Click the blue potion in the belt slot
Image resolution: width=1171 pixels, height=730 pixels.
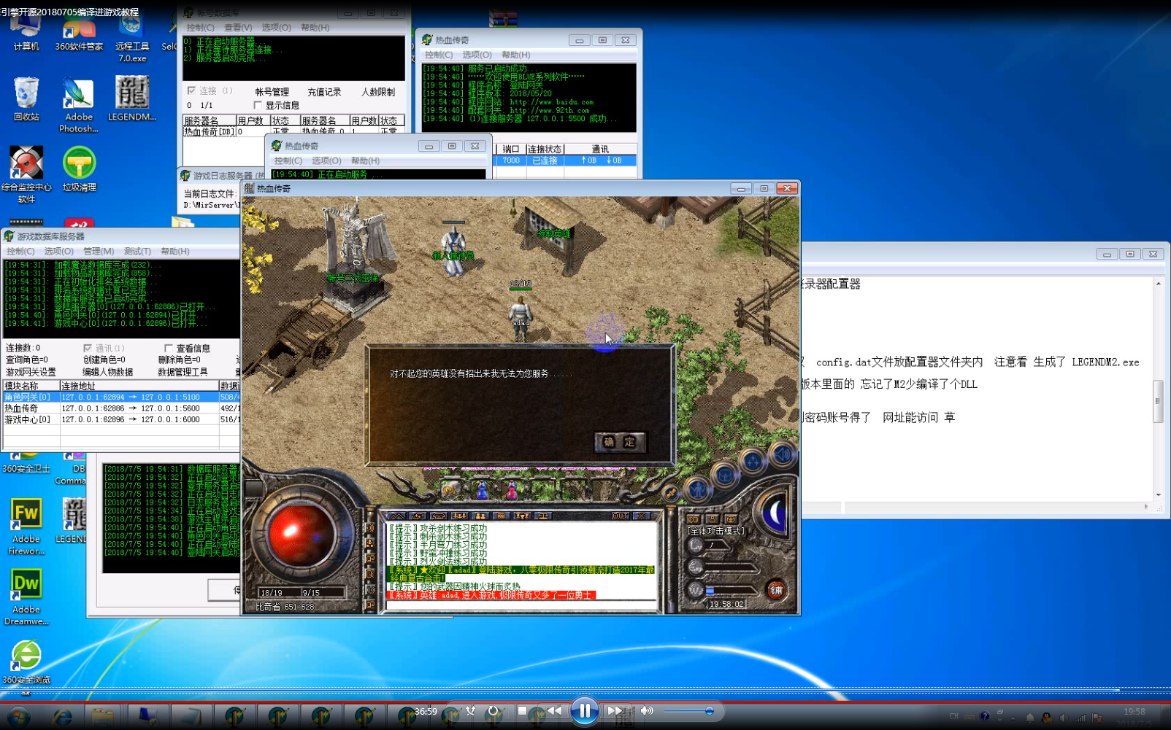[x=482, y=490]
